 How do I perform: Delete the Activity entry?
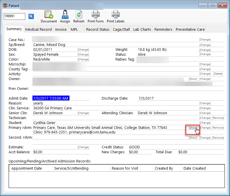pyautogui.click(x=218, y=74)
